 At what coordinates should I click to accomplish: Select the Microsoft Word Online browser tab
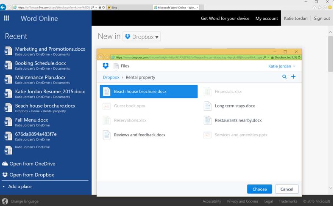(176, 8)
